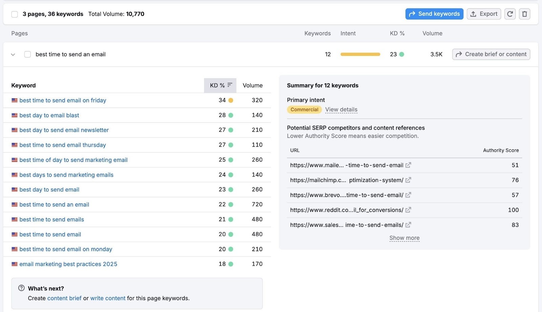The height and width of the screenshot is (312, 542).
Task: Show more SERP competitors
Action: click(x=404, y=238)
